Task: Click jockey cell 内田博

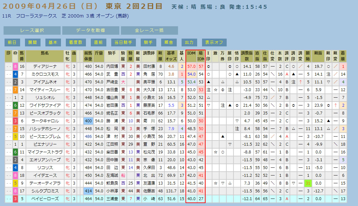Action: (112, 67)
